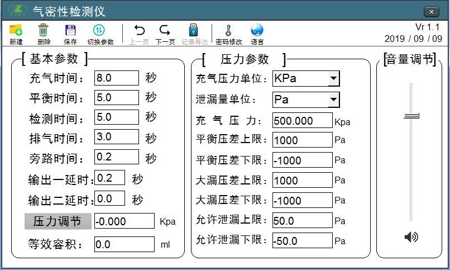450x270 pixels.
Task: Click the 充气时间 input field
Action: (x=116, y=78)
